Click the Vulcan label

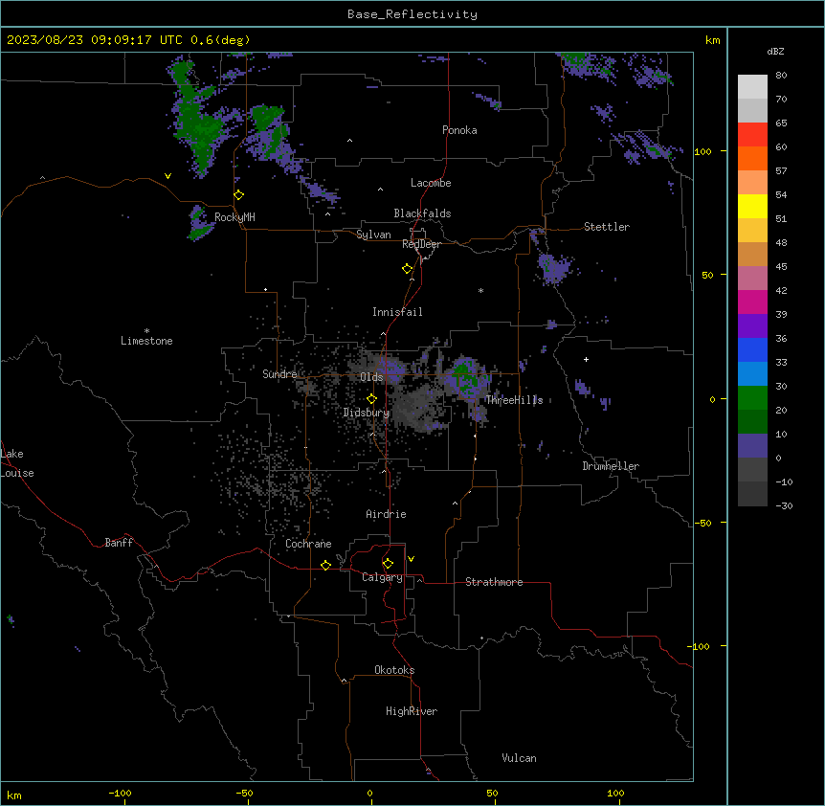point(519,758)
